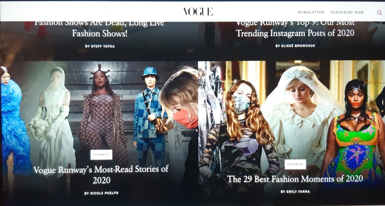Click author byline Steff Yotka
Viewport: 385px width, 206px height.
[x=100, y=46]
